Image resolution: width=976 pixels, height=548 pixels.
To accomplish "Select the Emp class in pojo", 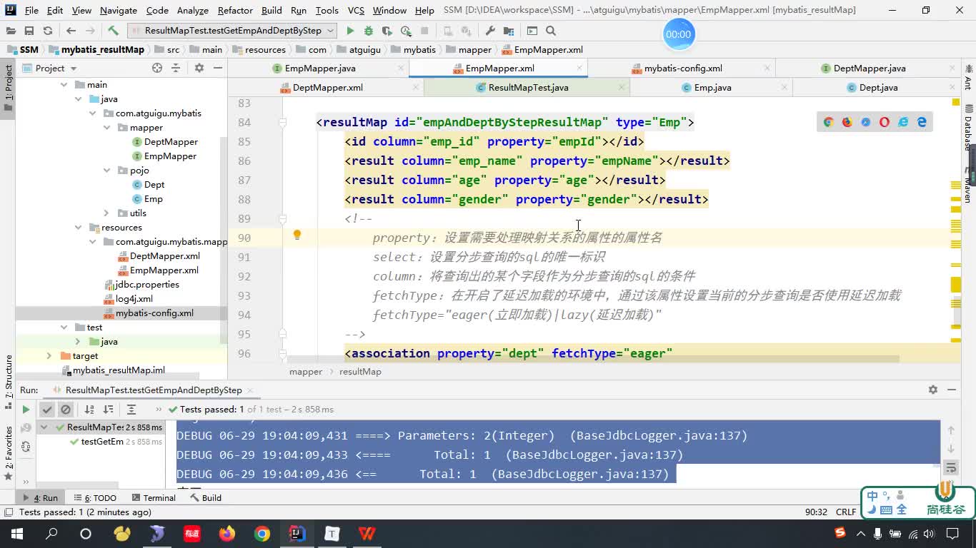I will (x=154, y=199).
